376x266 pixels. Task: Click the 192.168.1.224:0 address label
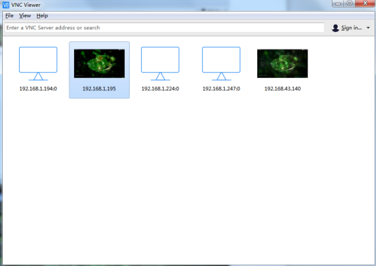[x=160, y=89]
